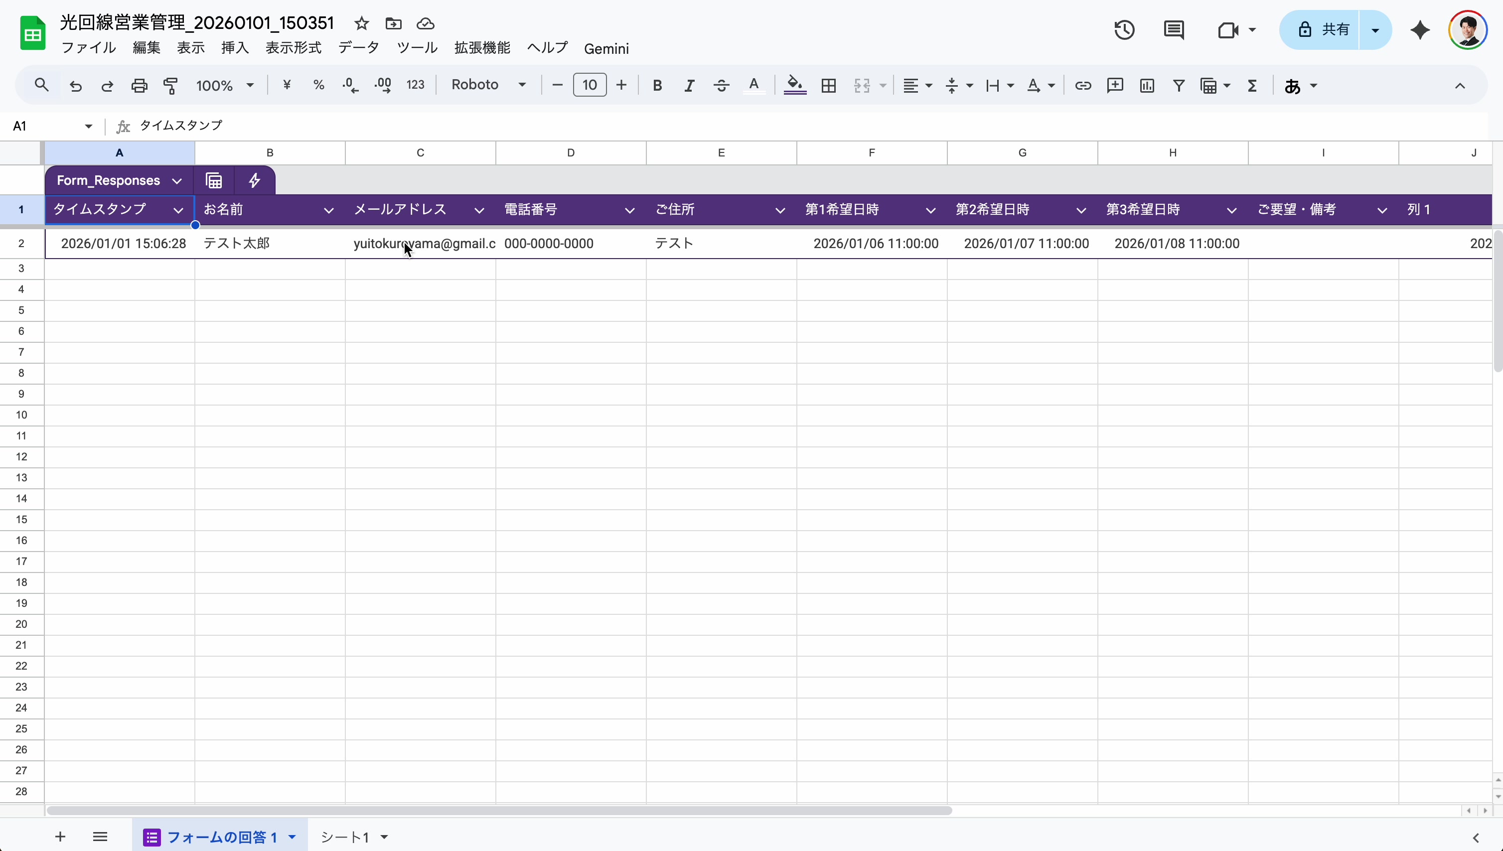1503x851 pixels.
Task: Click the paint format roller icon
Action: [x=171, y=86]
